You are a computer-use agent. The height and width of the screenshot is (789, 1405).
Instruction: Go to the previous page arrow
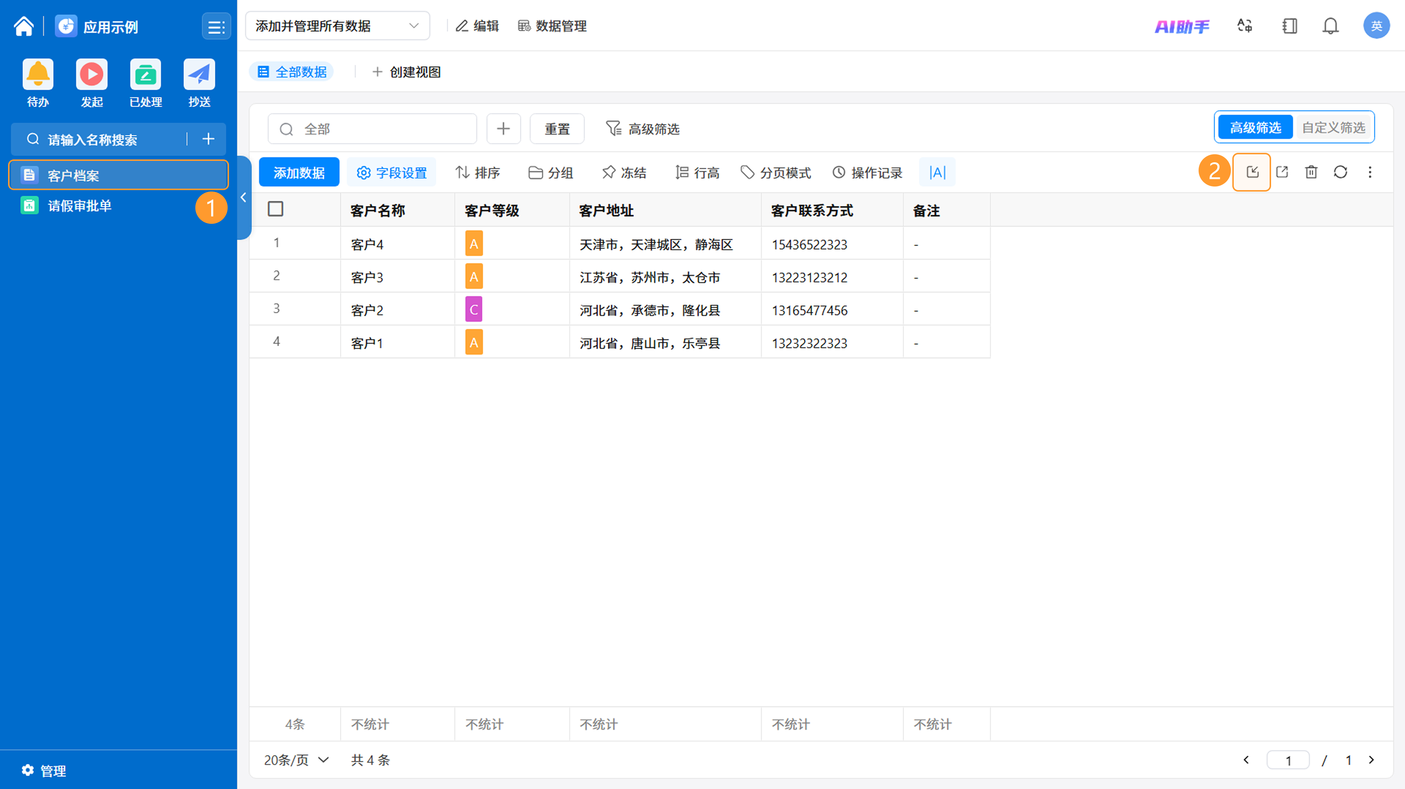pos(1246,760)
